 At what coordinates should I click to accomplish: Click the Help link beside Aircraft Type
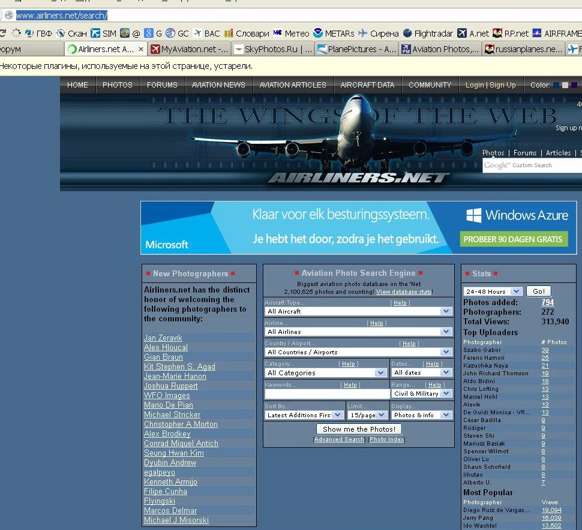(400, 303)
